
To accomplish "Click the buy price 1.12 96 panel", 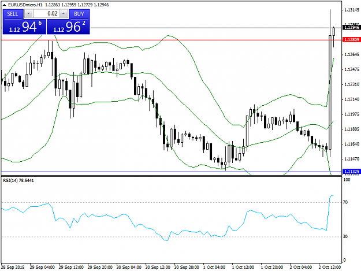I will tap(68, 27).
